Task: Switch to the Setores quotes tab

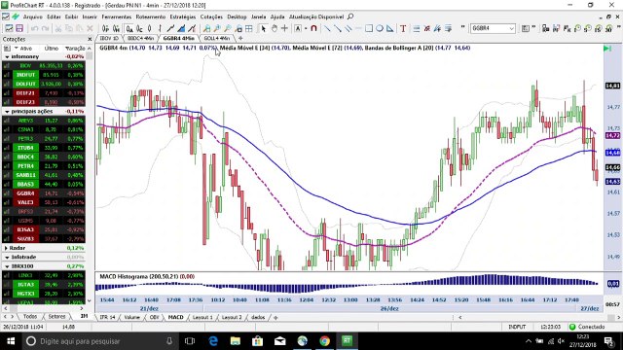Action: pyautogui.click(x=56, y=316)
